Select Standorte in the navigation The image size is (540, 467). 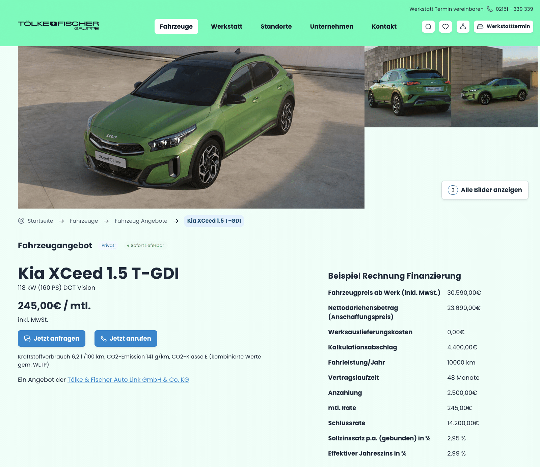[x=276, y=27]
